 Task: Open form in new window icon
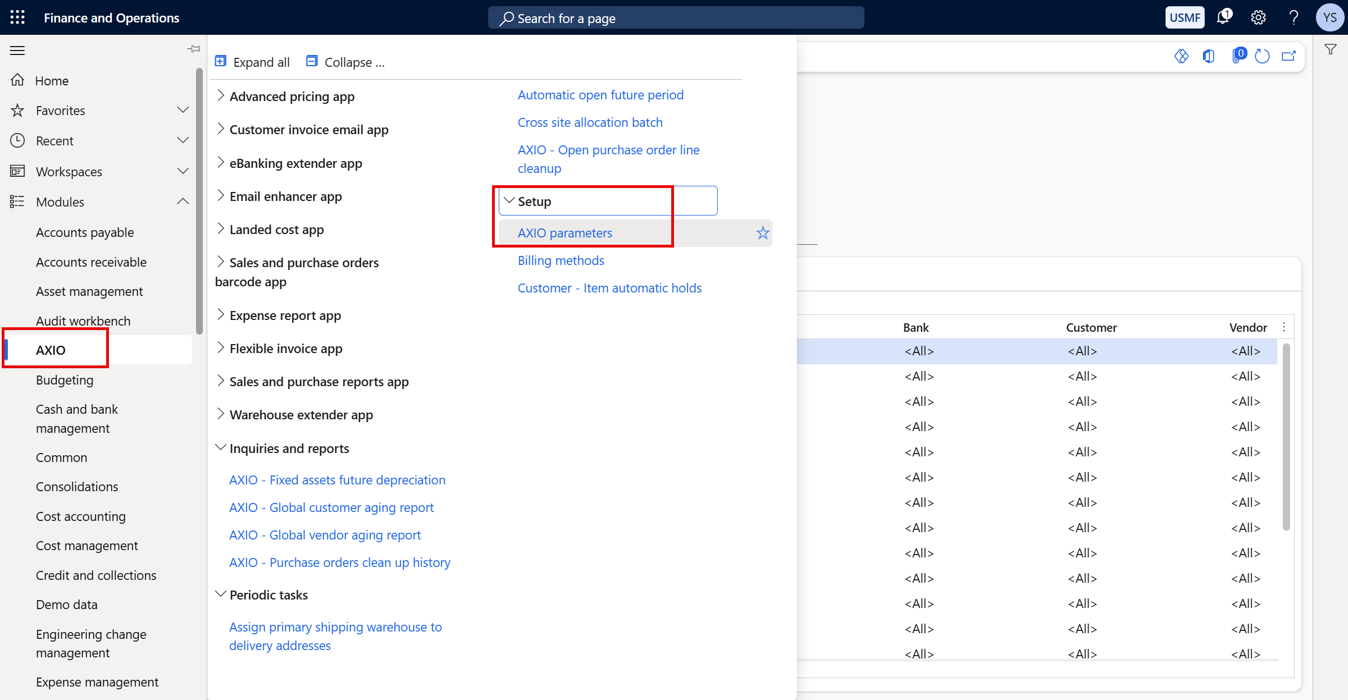(x=1288, y=56)
